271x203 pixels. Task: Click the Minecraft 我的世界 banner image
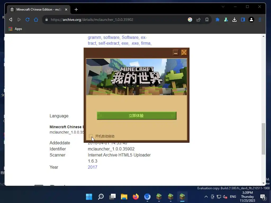click(x=137, y=77)
